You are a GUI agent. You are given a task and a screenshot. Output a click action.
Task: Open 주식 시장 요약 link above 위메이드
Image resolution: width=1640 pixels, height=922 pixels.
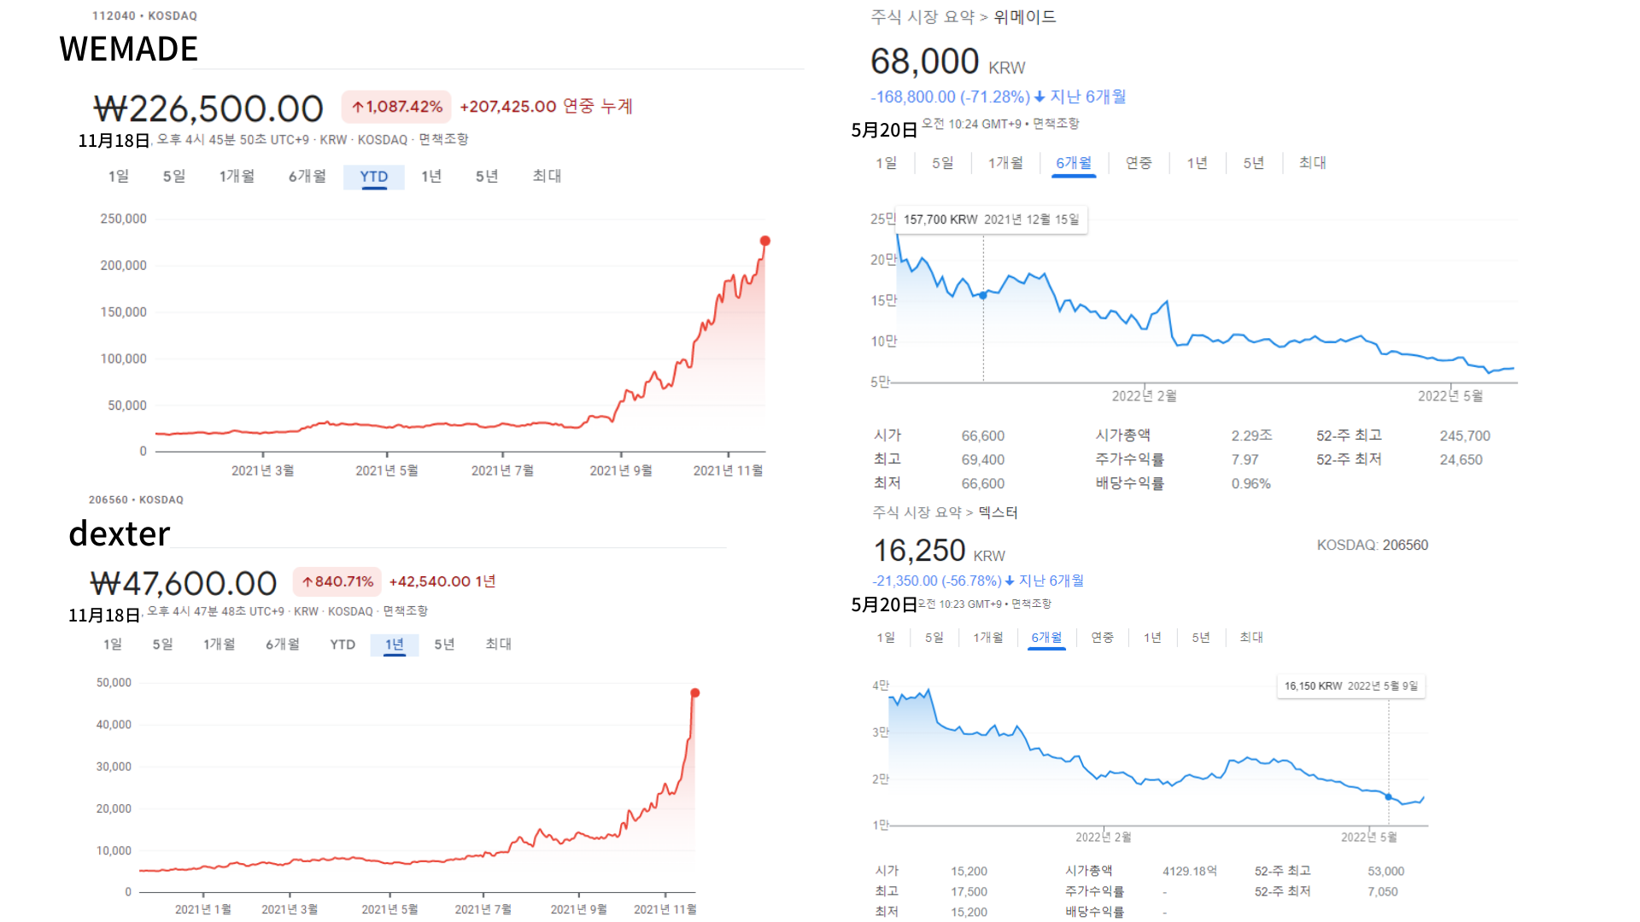coord(922,17)
